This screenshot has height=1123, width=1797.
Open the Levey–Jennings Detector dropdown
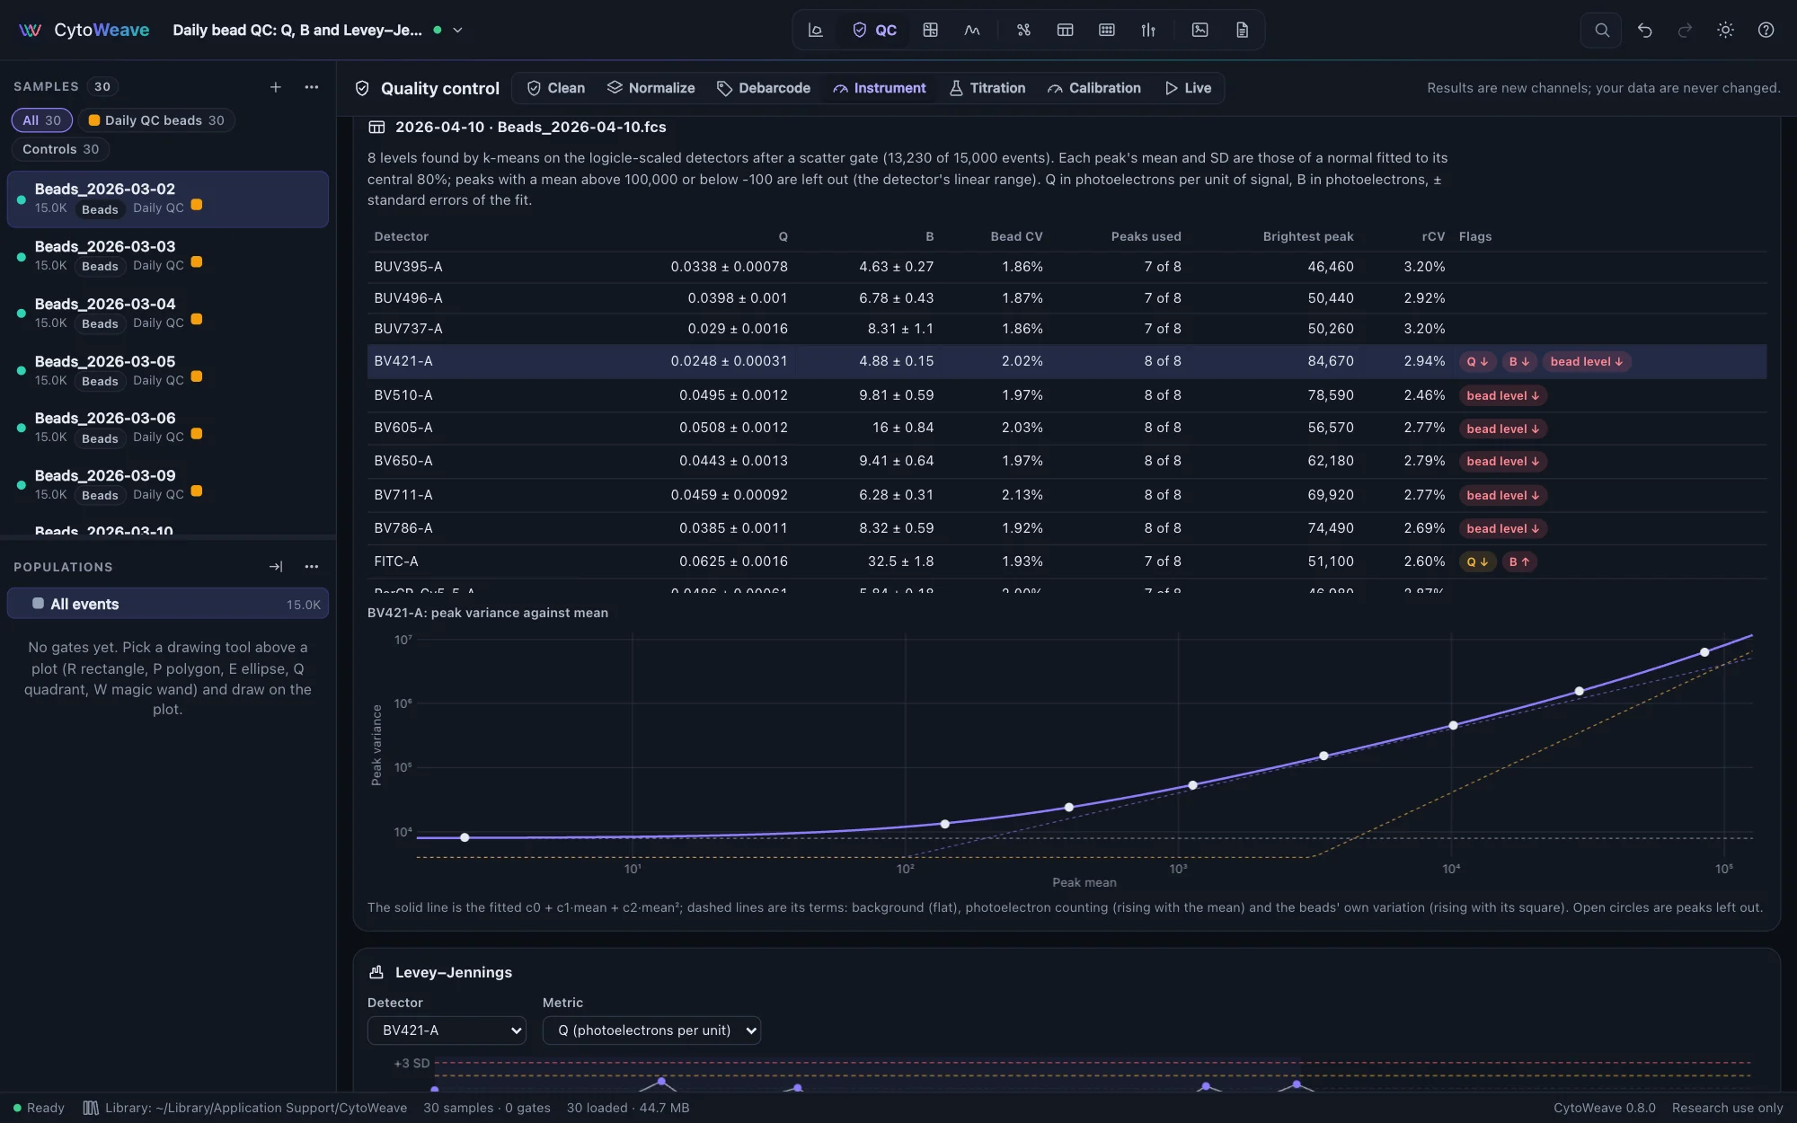click(x=447, y=1030)
